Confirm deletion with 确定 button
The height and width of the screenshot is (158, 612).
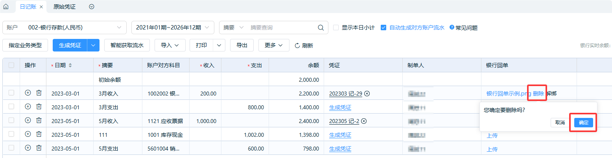[x=584, y=123]
